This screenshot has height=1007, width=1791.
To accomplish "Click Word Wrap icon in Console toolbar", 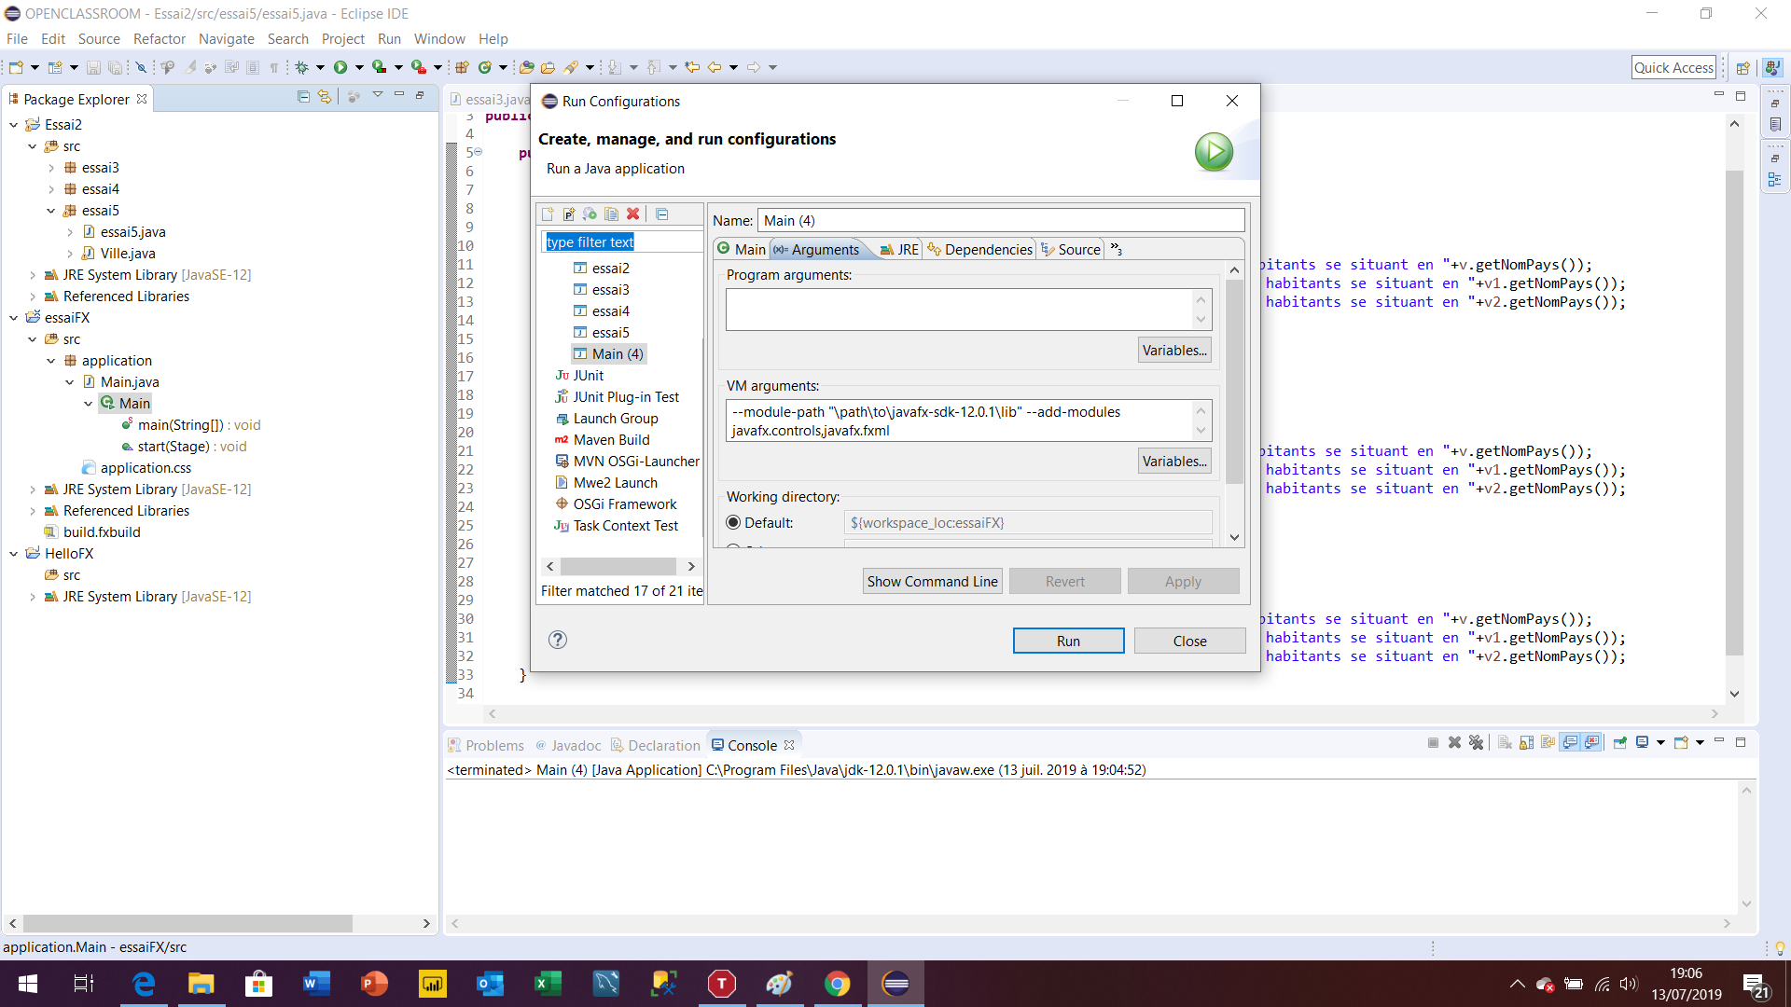I will pyautogui.click(x=1548, y=743).
